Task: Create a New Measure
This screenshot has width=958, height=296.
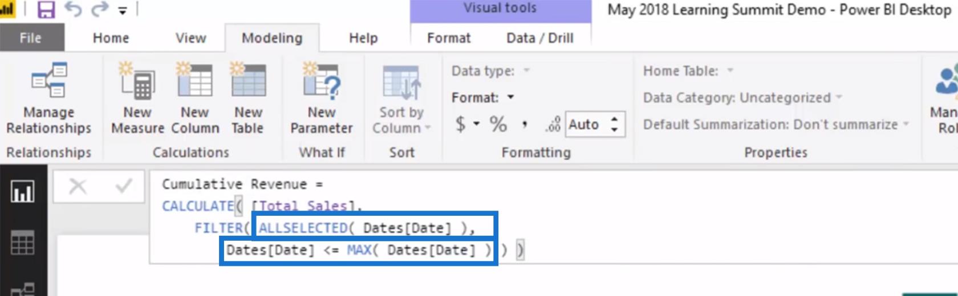Action: coord(137,99)
